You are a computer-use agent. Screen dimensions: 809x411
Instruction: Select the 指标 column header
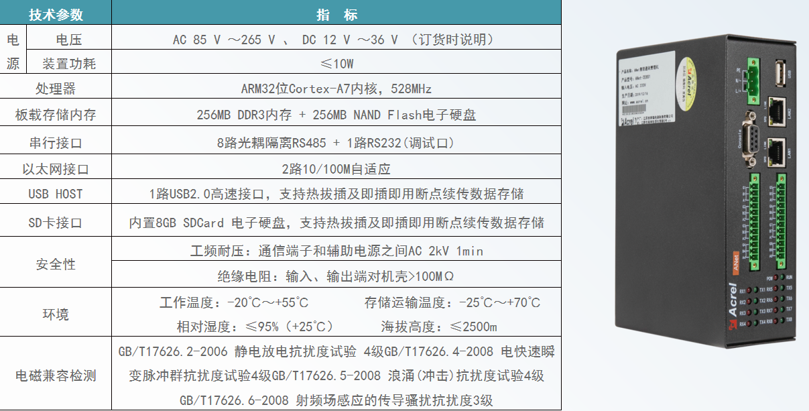pyautogui.click(x=336, y=15)
